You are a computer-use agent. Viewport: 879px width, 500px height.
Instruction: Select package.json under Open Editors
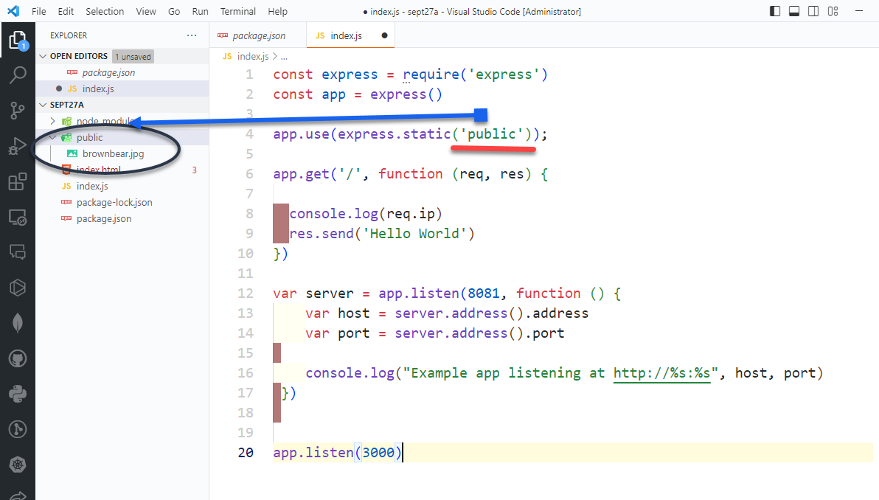point(122,72)
